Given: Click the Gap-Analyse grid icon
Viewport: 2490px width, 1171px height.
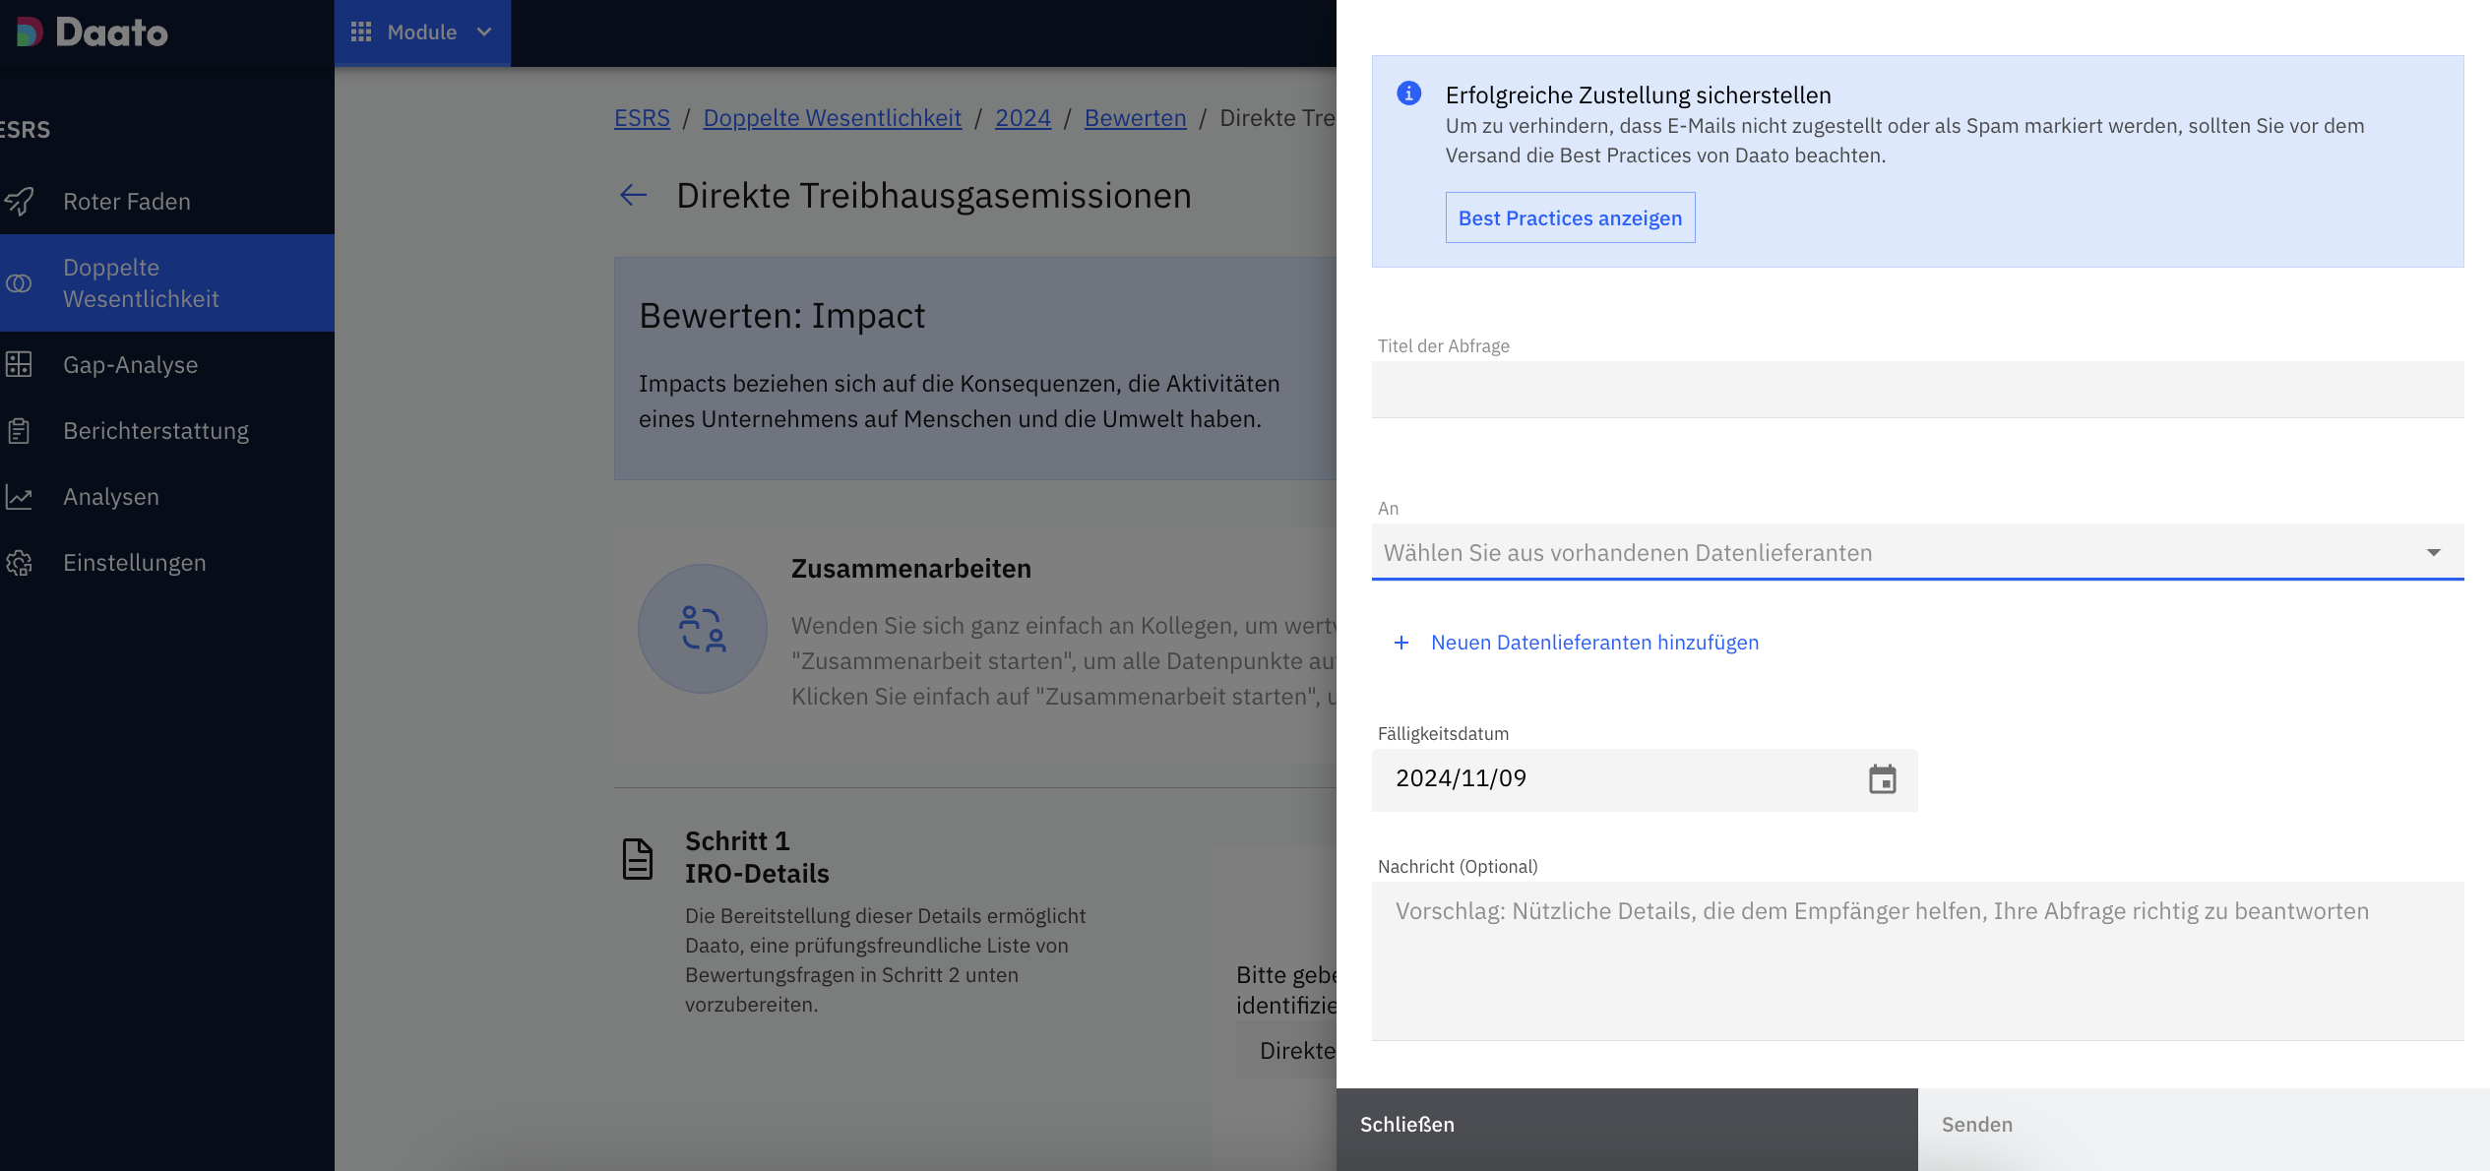Looking at the screenshot, I should tap(20, 365).
